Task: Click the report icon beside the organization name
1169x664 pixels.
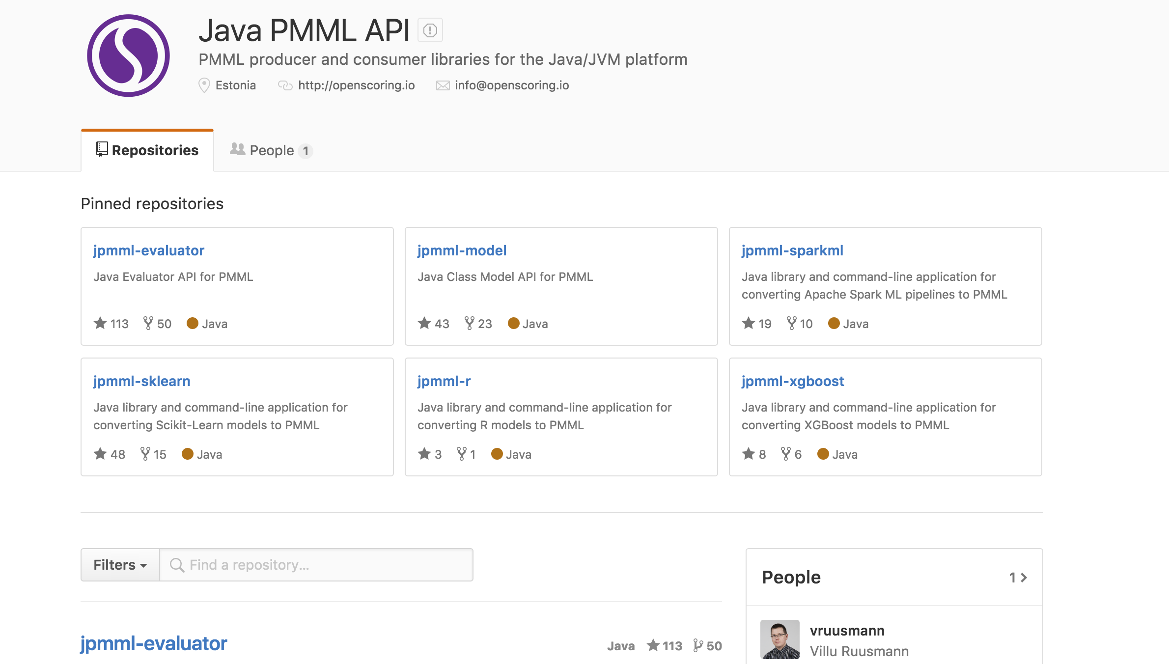Action: click(x=430, y=30)
